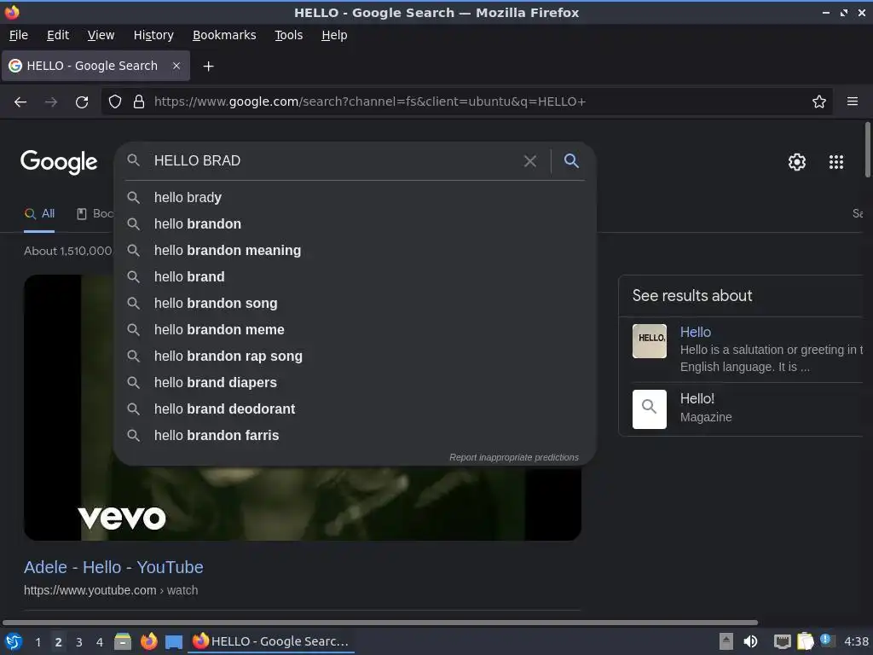Open the taskbar start menu icon
The image size is (873, 655).
pyautogui.click(x=14, y=641)
